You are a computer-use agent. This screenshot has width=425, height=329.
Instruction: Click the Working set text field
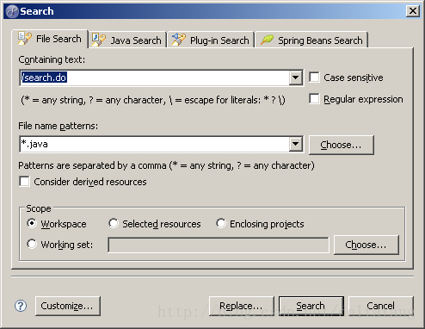click(x=219, y=245)
